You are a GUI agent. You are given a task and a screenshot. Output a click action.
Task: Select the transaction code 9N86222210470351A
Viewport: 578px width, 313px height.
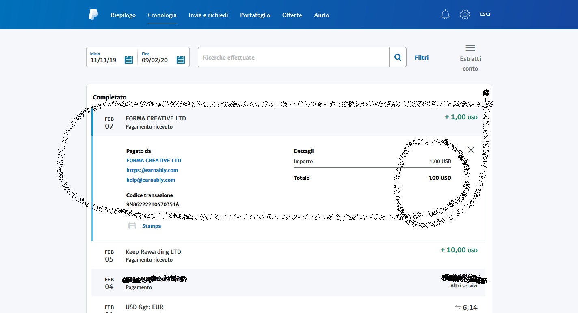[x=153, y=204]
